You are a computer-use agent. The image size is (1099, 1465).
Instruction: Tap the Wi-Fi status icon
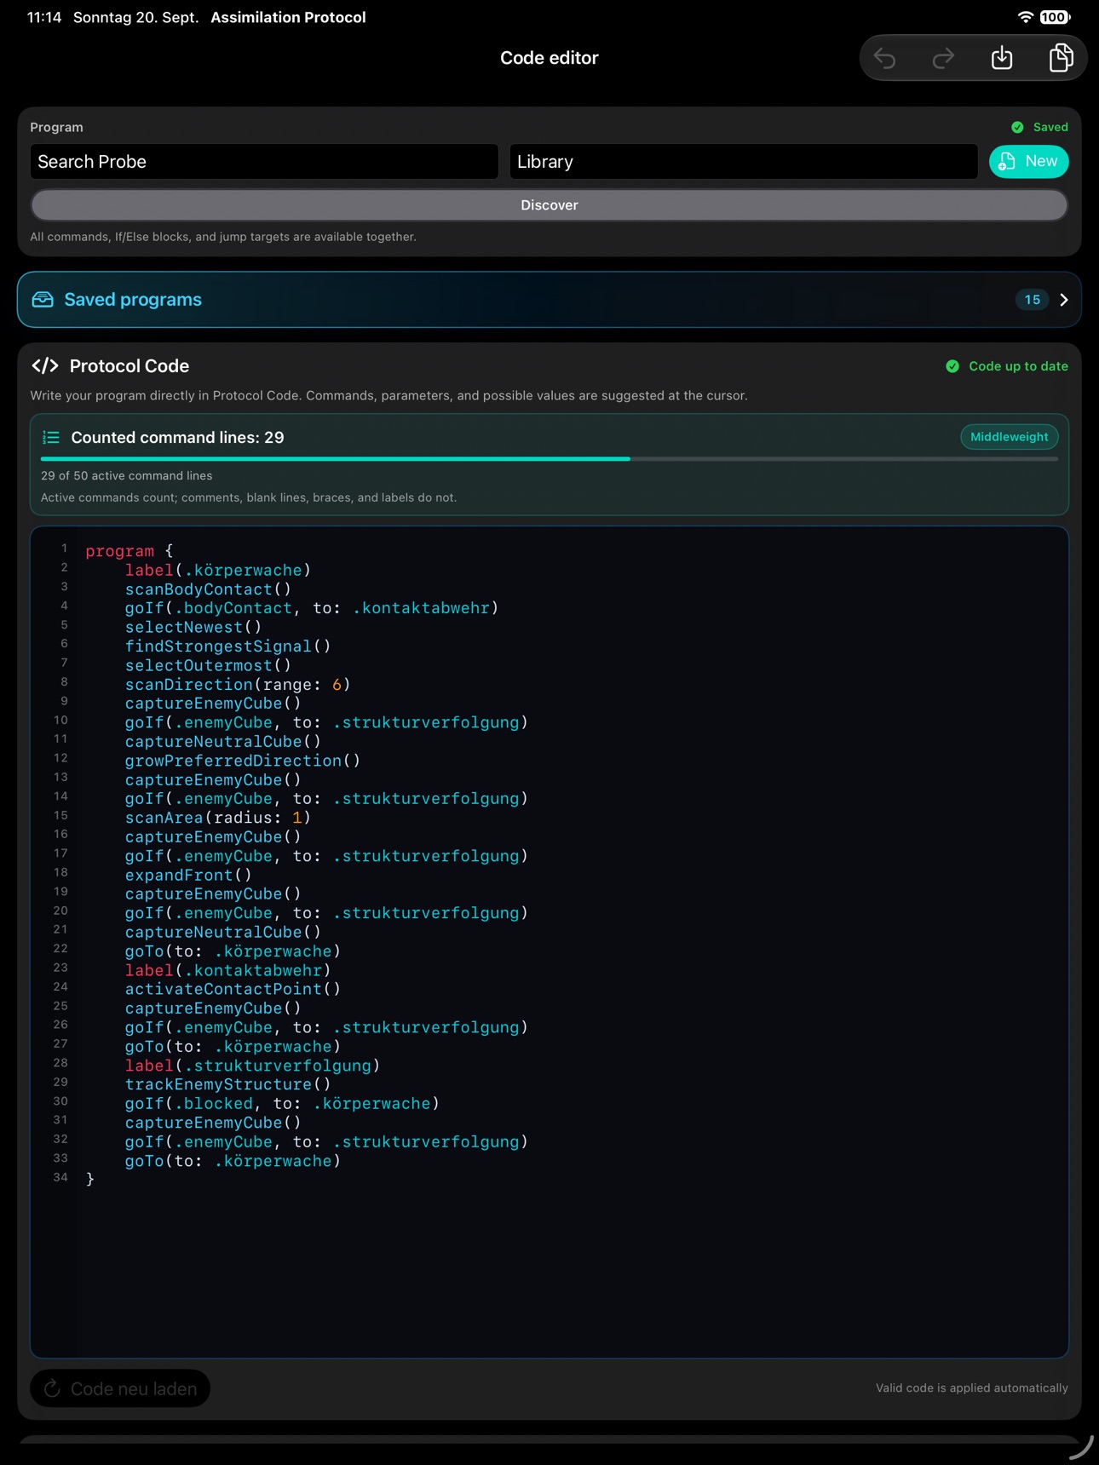click(x=1026, y=17)
